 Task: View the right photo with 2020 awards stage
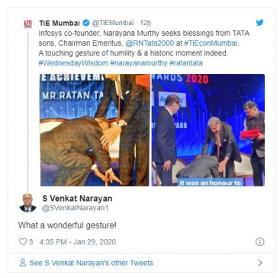click(208, 130)
